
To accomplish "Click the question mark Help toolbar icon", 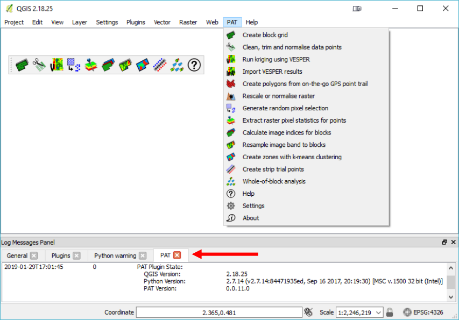I will 194,65.
